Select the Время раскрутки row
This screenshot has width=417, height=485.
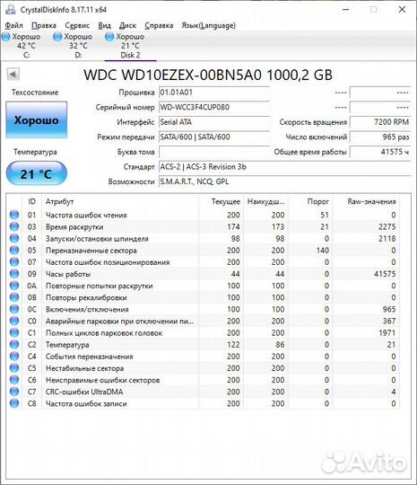(203, 226)
